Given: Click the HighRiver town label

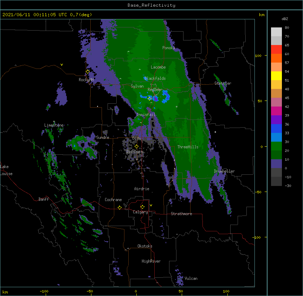Looking at the screenshot, I should pos(151,261).
